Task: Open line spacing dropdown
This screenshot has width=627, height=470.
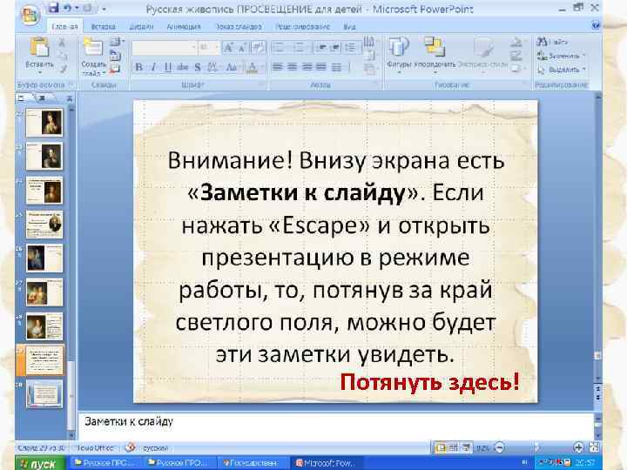Action: point(352,48)
